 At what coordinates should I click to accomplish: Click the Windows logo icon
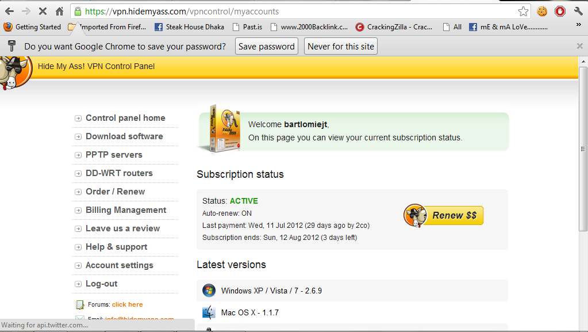(209, 291)
